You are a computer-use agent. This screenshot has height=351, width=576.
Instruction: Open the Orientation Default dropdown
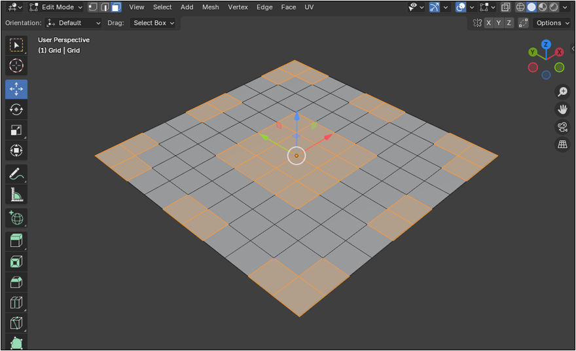click(x=73, y=23)
